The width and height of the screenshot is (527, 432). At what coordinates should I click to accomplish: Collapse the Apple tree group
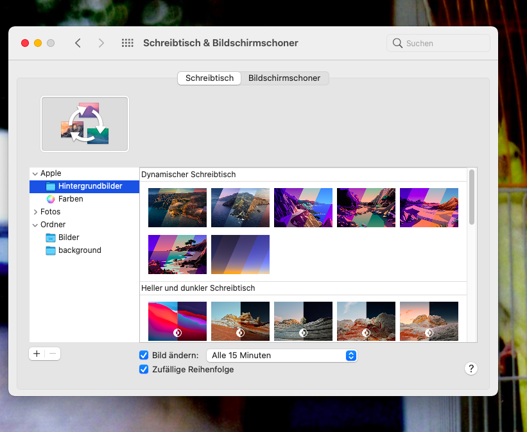35,173
